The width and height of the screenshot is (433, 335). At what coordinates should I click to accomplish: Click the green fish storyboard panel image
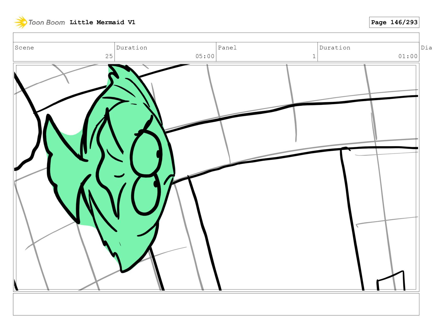pos(216,177)
